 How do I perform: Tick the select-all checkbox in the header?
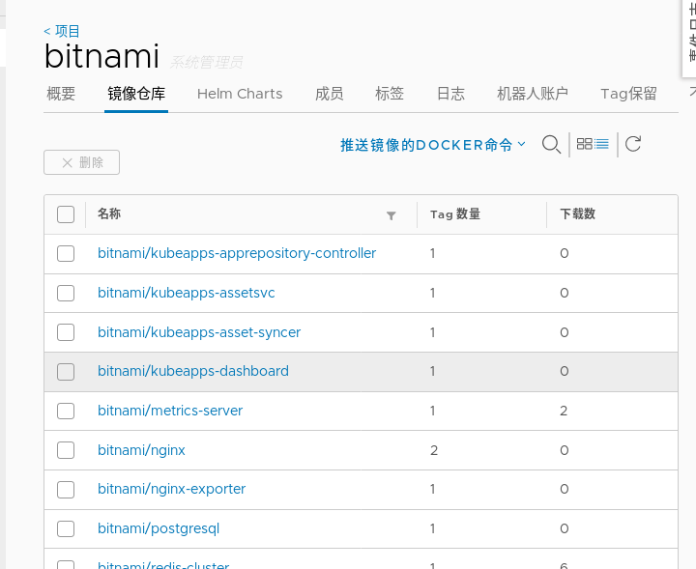(x=66, y=214)
